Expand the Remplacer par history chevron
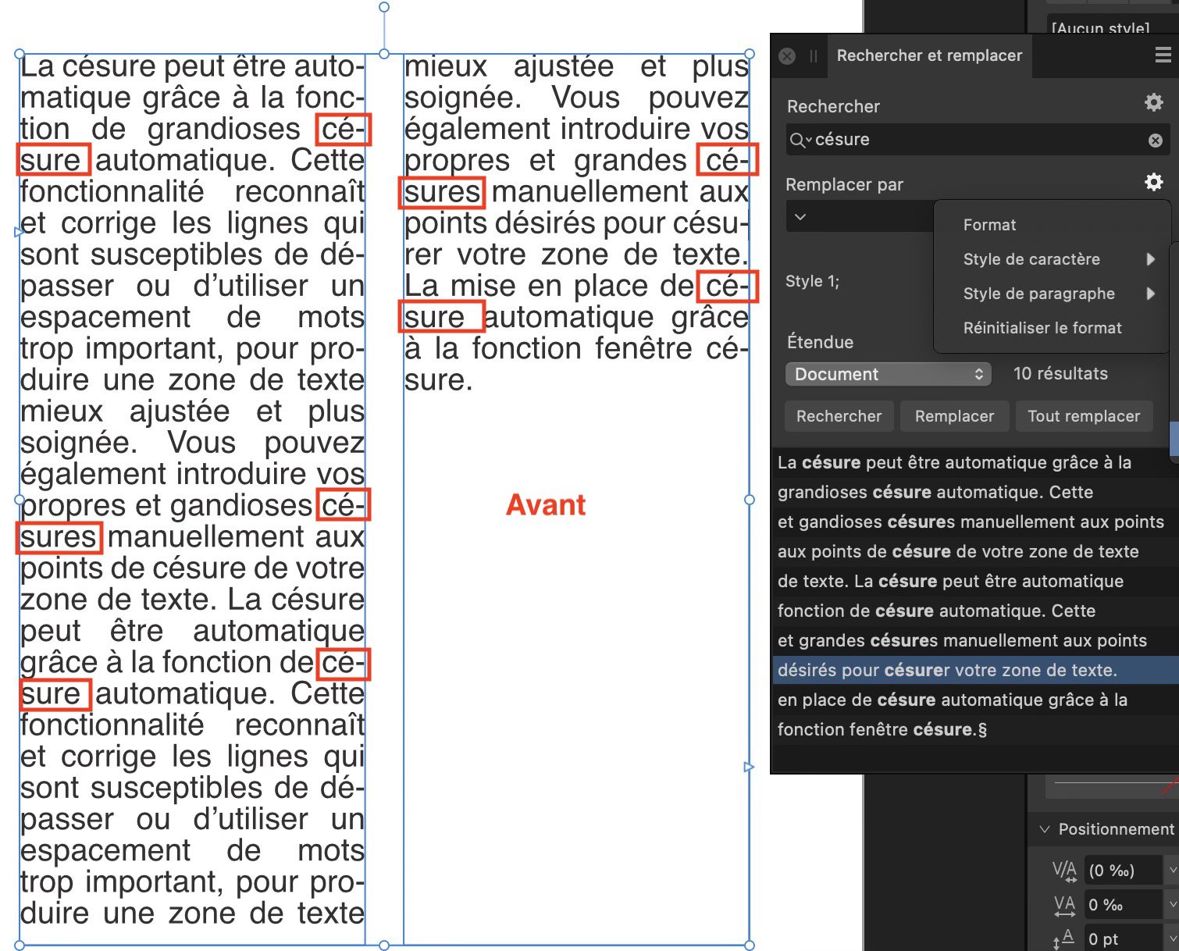Screen dimensions: 1179x951 (x=800, y=217)
